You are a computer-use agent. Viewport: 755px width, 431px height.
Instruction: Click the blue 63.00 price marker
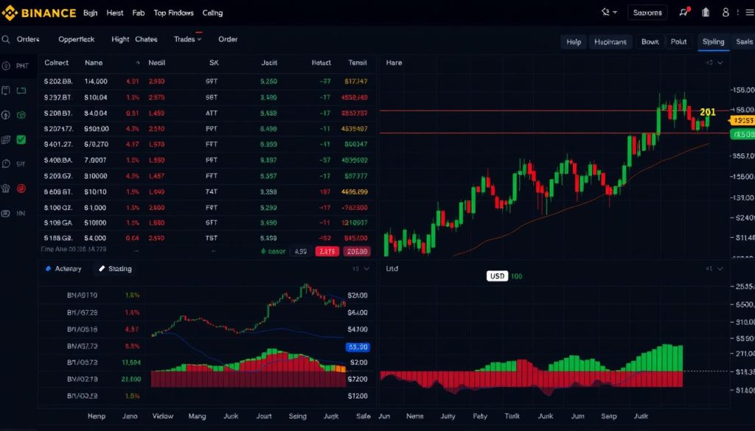pos(358,347)
